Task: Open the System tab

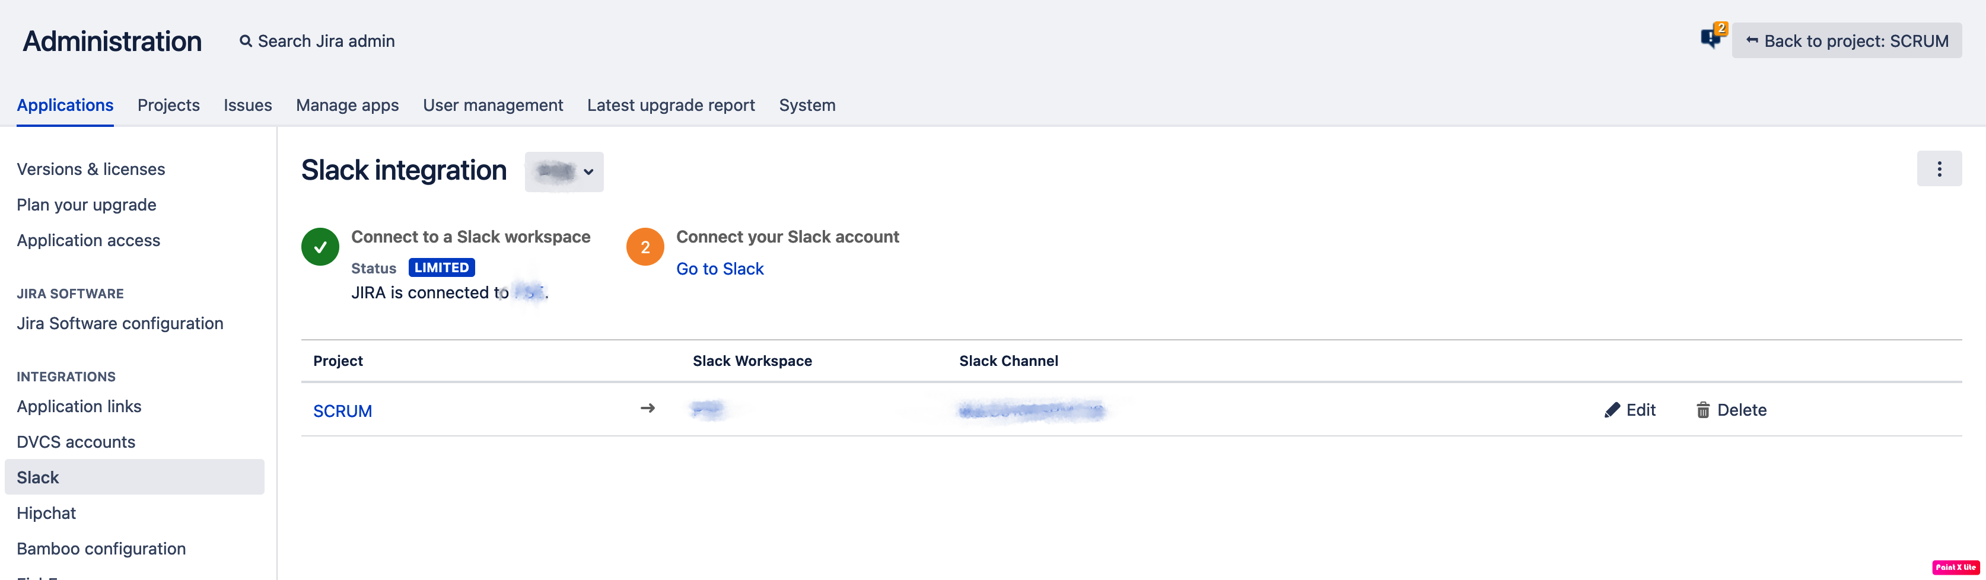Action: pyautogui.click(x=807, y=105)
